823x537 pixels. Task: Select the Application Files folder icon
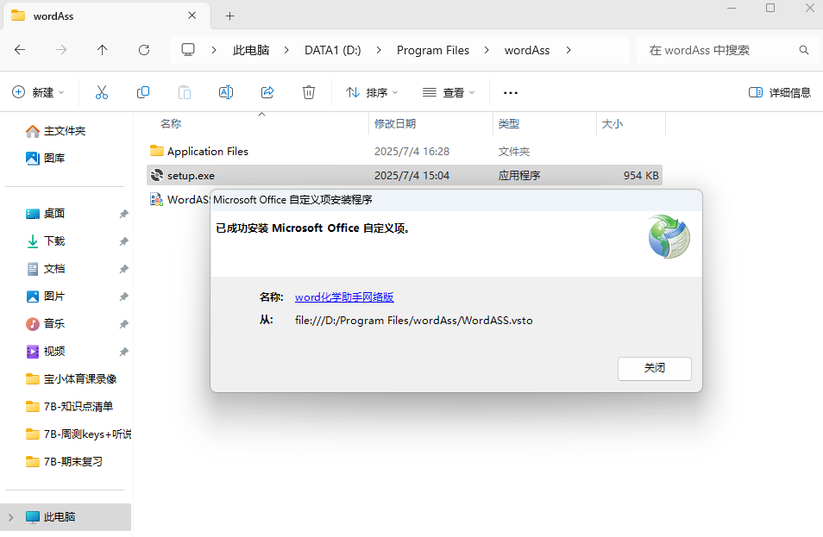(156, 151)
